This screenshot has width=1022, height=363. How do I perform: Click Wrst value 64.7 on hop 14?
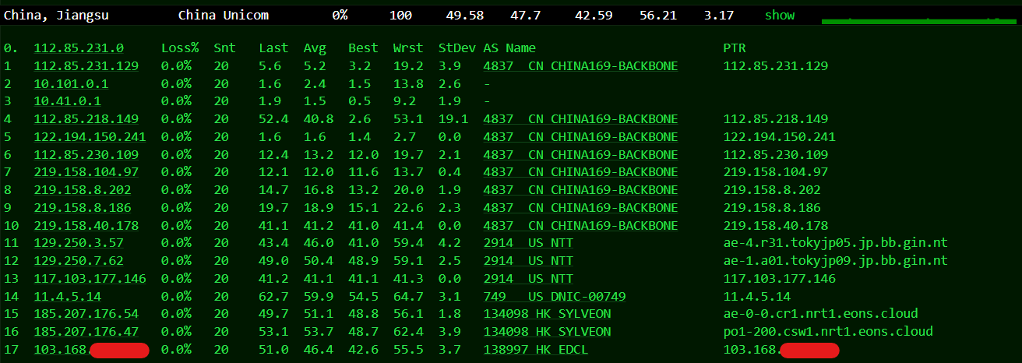pos(408,296)
